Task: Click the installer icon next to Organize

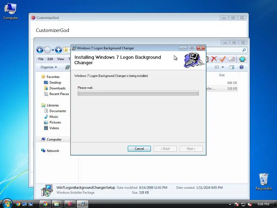Action: point(67,67)
